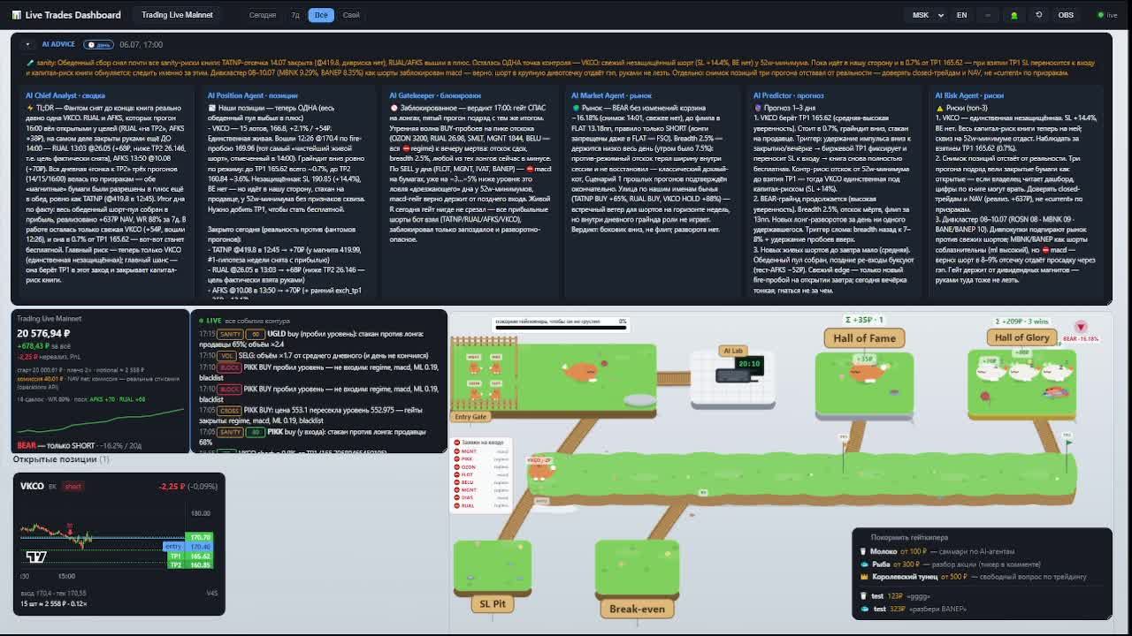Click the AI Lab 20:10 clock display
1132x636 pixels.
point(748,364)
